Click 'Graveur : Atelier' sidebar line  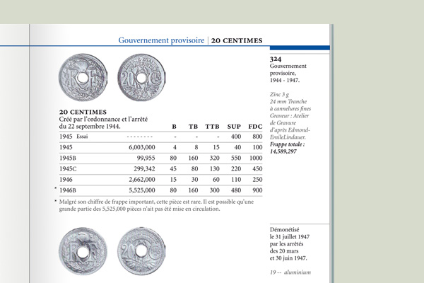[289, 116]
